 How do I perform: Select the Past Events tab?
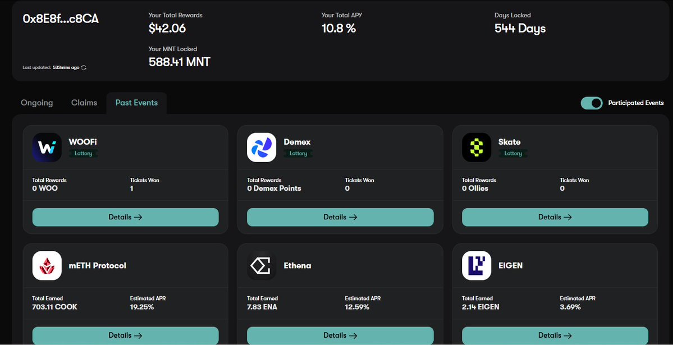[136, 103]
